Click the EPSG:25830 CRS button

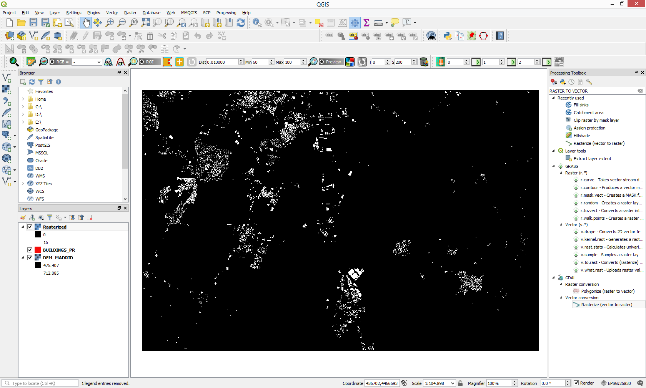(x=616, y=383)
